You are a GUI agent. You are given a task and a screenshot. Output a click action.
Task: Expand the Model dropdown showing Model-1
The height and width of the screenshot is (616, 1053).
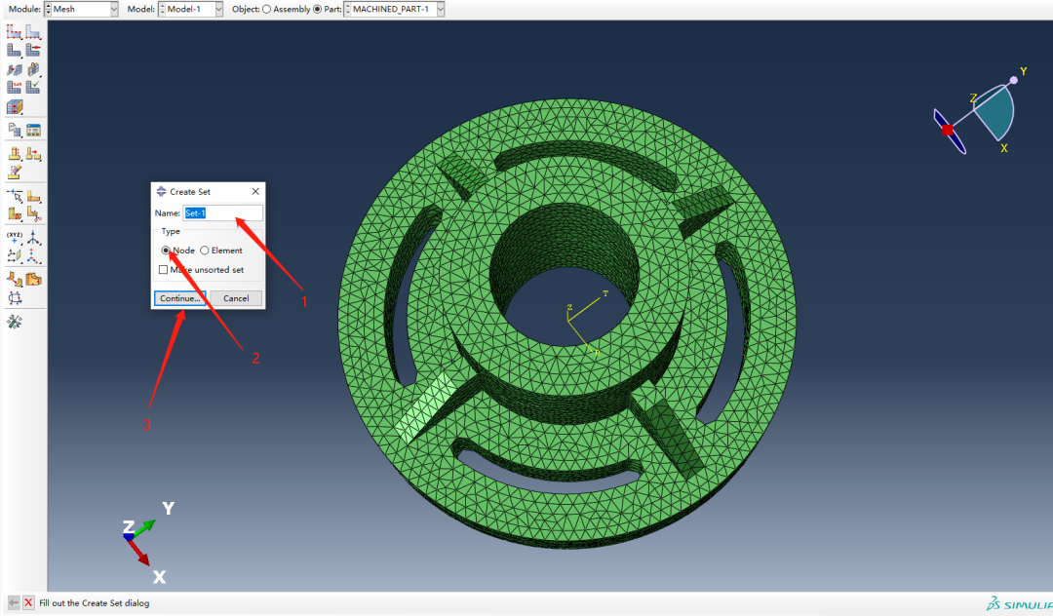(x=190, y=9)
